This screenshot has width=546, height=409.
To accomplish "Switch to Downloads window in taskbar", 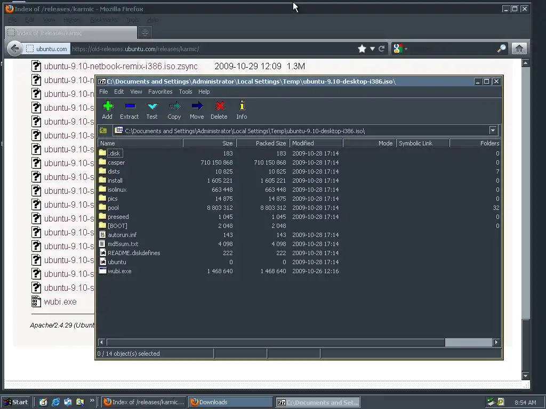I will point(230,402).
